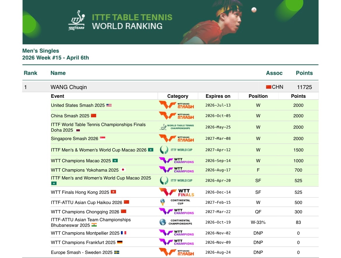This screenshot has width=341, height=258.
Task: Click the China flag next to Asian Cup Haikou 2026
Action: [126, 202]
